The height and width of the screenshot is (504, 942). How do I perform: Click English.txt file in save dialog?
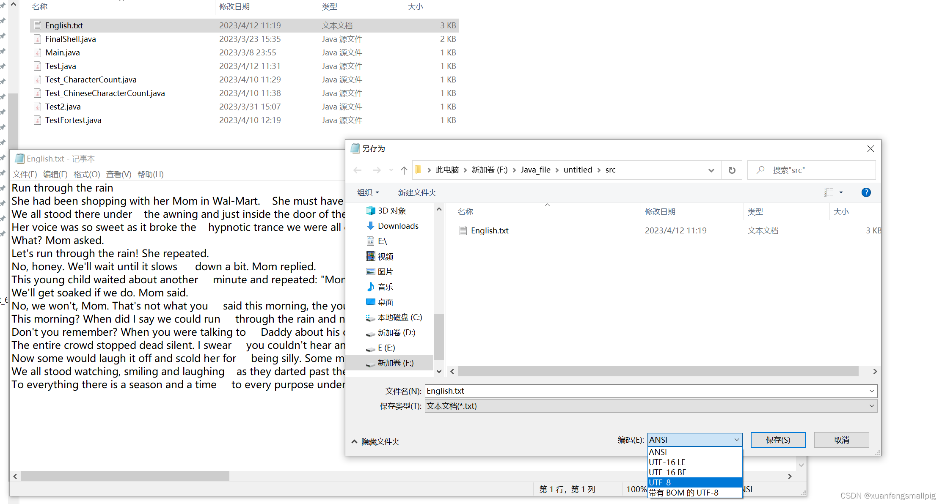[x=489, y=230]
